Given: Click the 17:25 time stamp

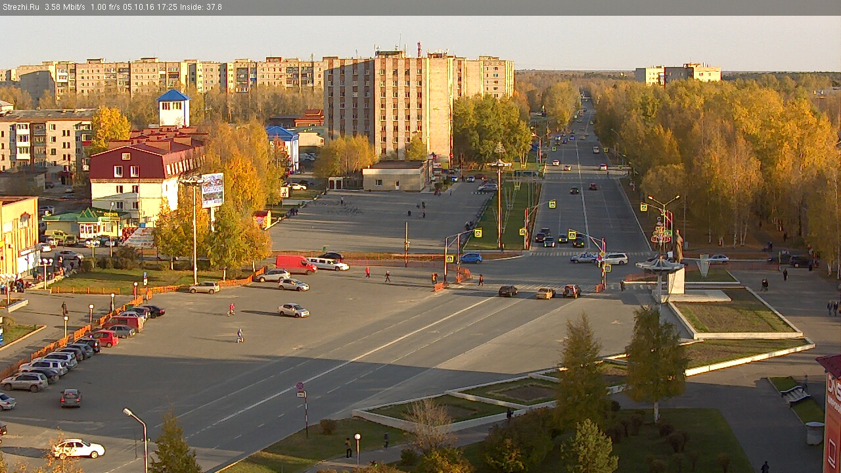Looking at the screenshot, I should (x=167, y=7).
